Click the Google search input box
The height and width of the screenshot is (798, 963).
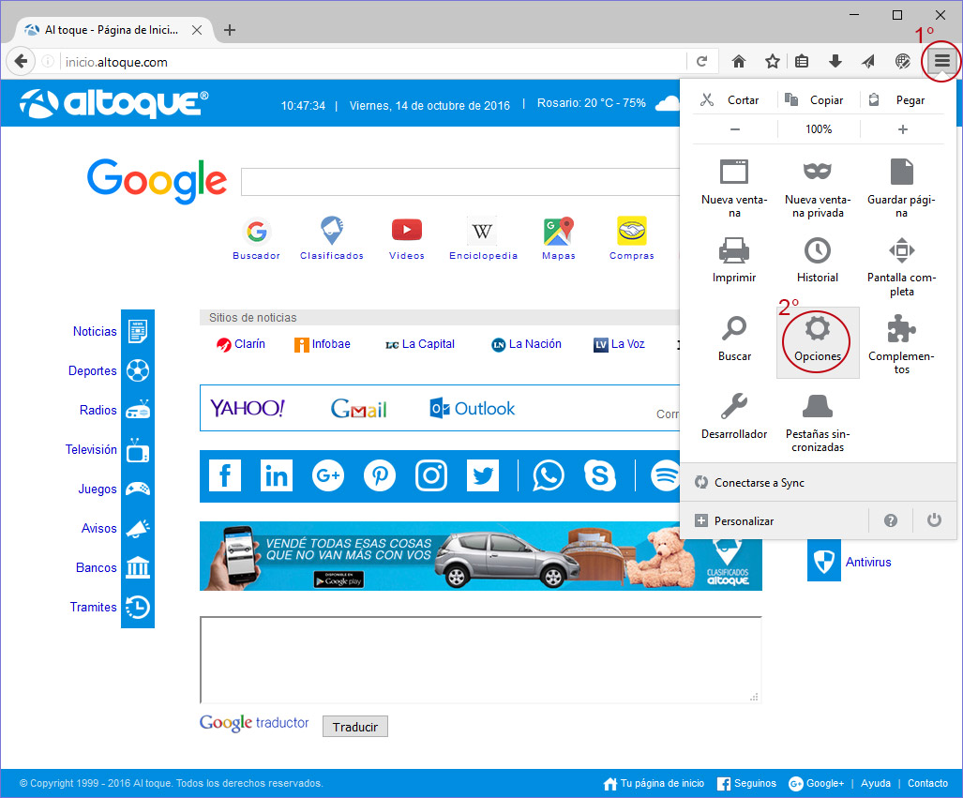click(460, 182)
